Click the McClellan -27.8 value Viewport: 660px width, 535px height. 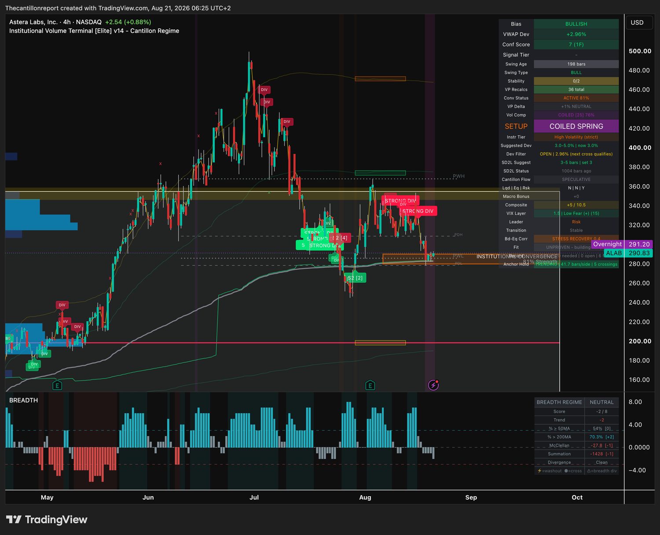point(601,445)
